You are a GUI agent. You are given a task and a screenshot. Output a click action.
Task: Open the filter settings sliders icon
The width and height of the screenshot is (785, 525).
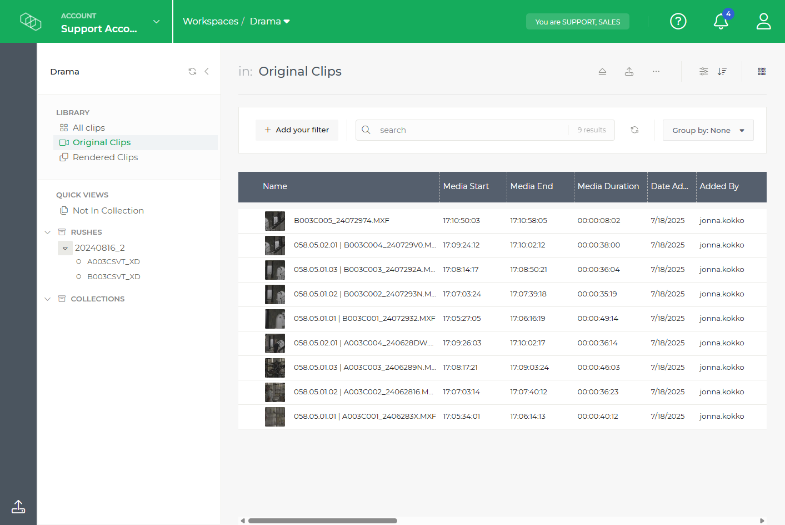[x=704, y=71]
